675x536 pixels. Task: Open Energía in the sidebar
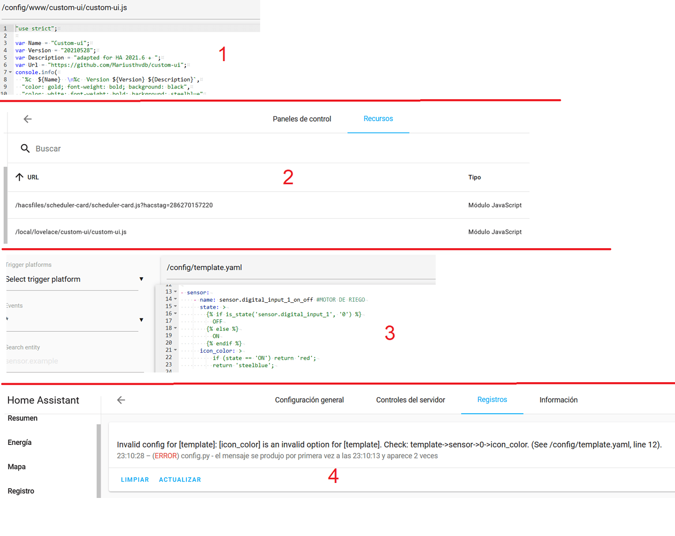(x=20, y=442)
